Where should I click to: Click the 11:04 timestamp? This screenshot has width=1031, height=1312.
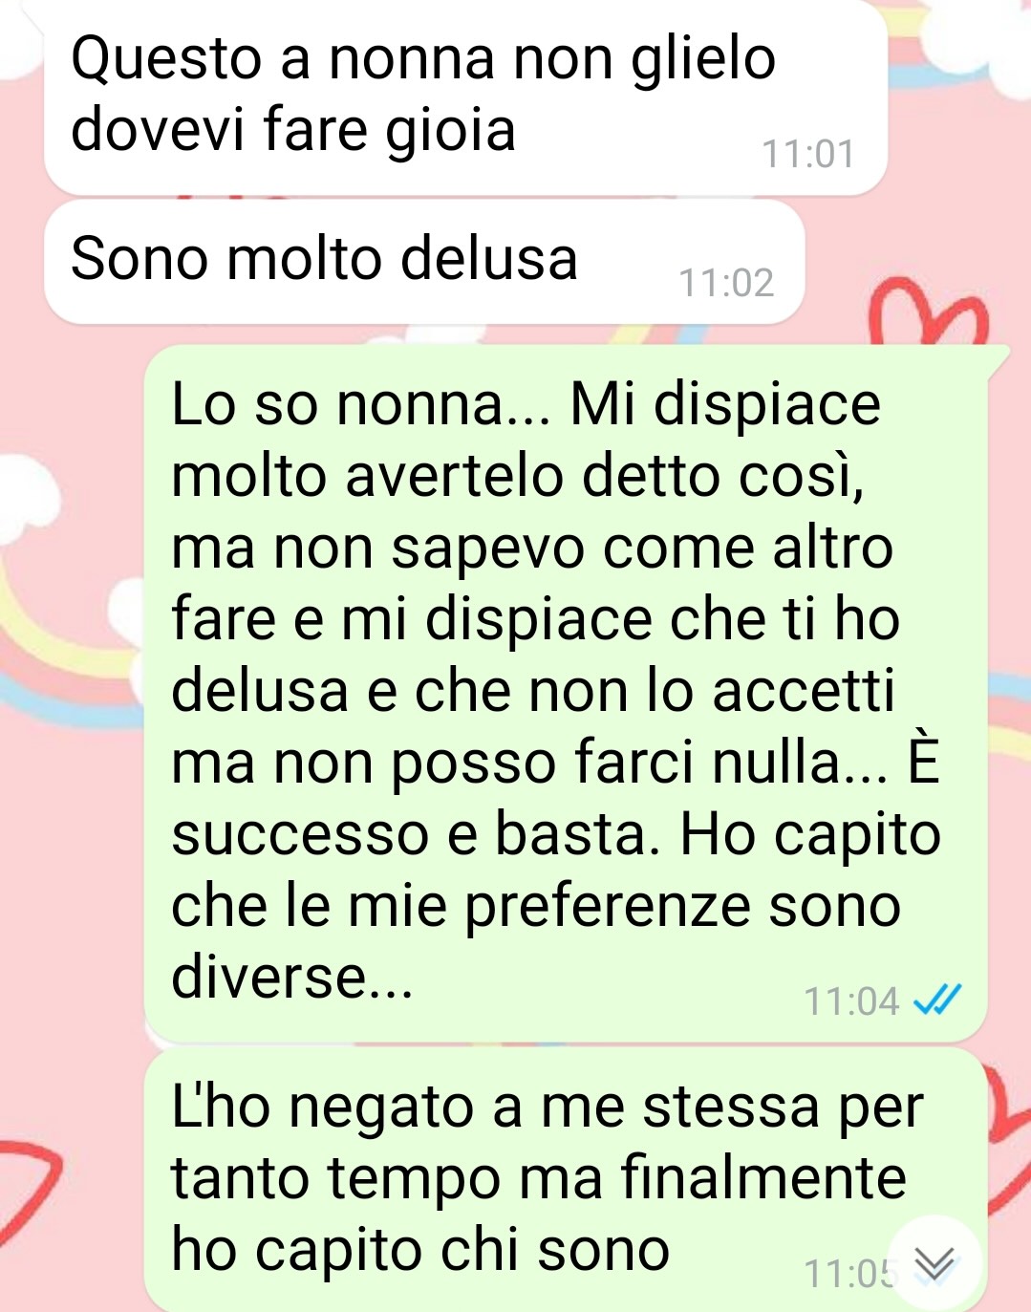click(x=852, y=1001)
